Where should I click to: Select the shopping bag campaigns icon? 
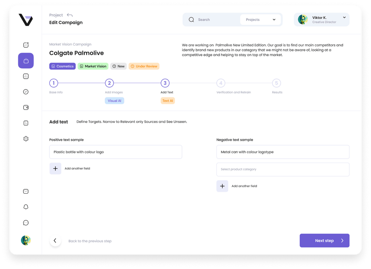click(26, 60)
